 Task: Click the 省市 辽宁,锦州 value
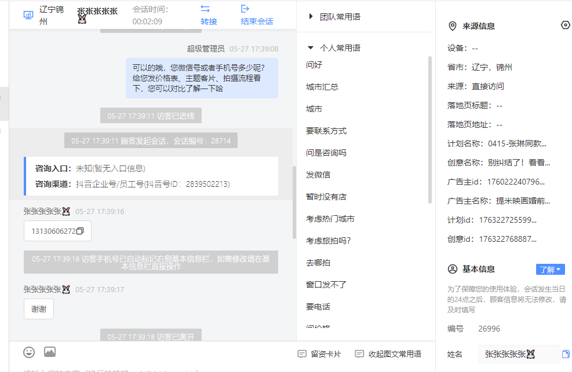click(492, 67)
